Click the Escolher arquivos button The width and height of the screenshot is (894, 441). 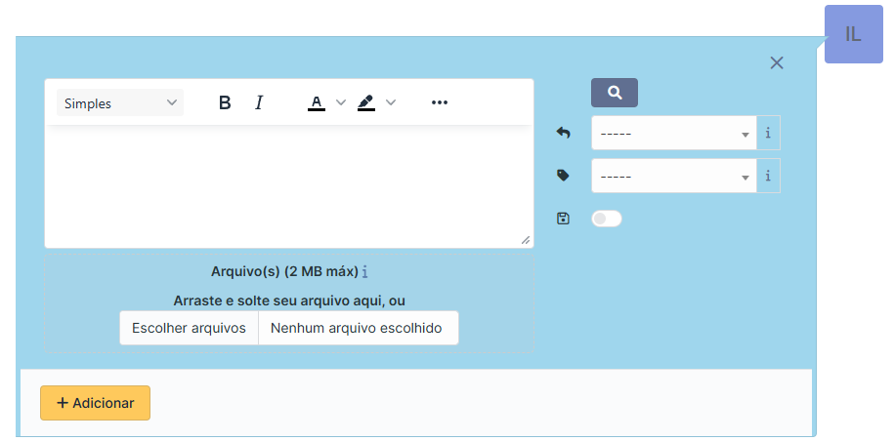(189, 328)
